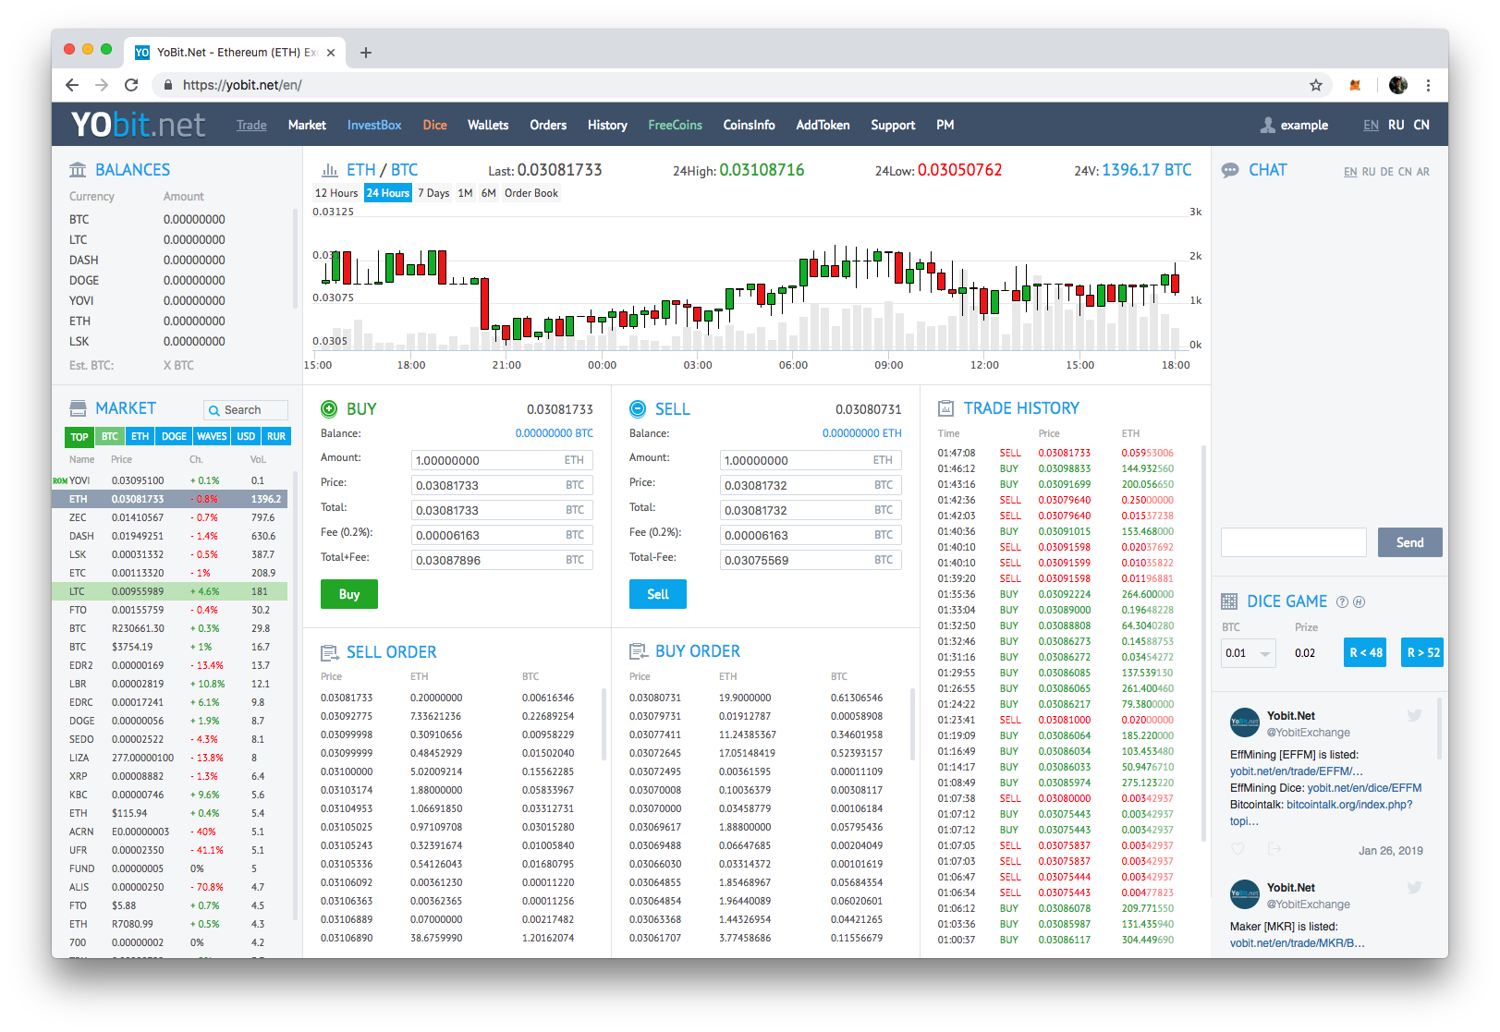Switch chart to Order Book
The height and width of the screenshot is (1032, 1500).
(531, 193)
